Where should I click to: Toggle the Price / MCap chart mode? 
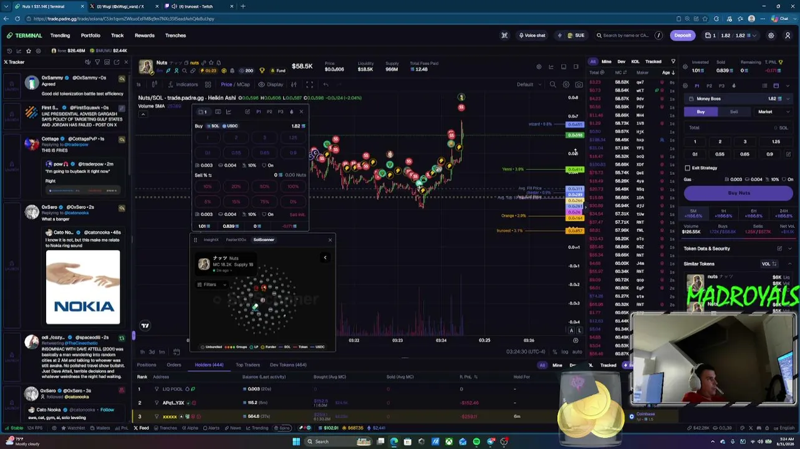click(234, 85)
